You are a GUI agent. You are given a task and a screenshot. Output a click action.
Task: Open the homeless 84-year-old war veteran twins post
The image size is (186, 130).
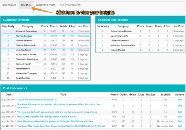pos(59,106)
